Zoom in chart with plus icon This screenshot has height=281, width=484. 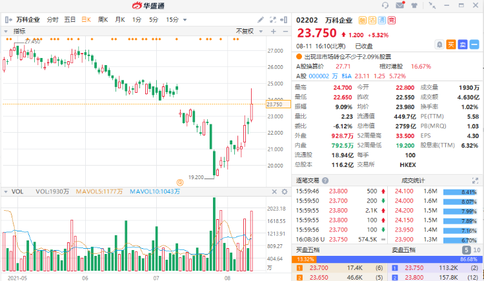click(274, 31)
